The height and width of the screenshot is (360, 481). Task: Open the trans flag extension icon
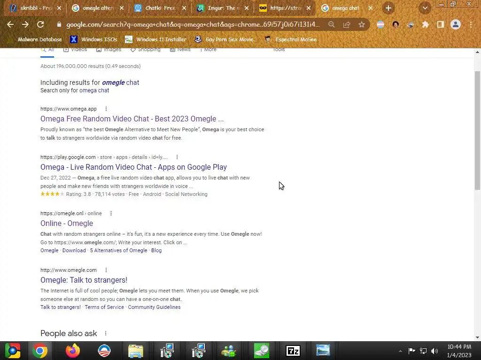tap(380, 24)
